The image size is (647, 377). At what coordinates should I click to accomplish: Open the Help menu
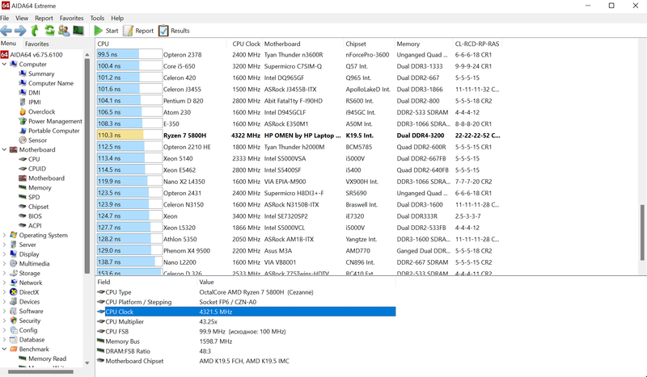(117, 18)
